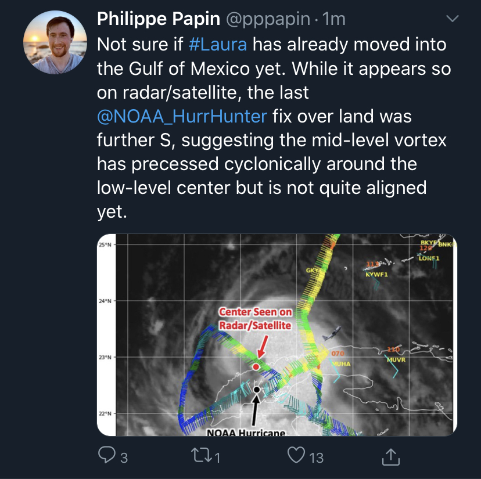Click the reply speech bubble icon
Screen dimensions: 481x479
[106, 456]
